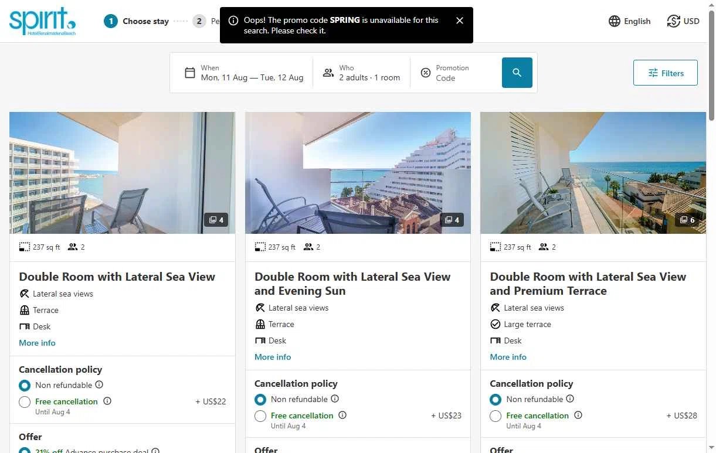Select Non refundable for first Double Room
This screenshot has height=453, width=716.
click(x=25, y=386)
